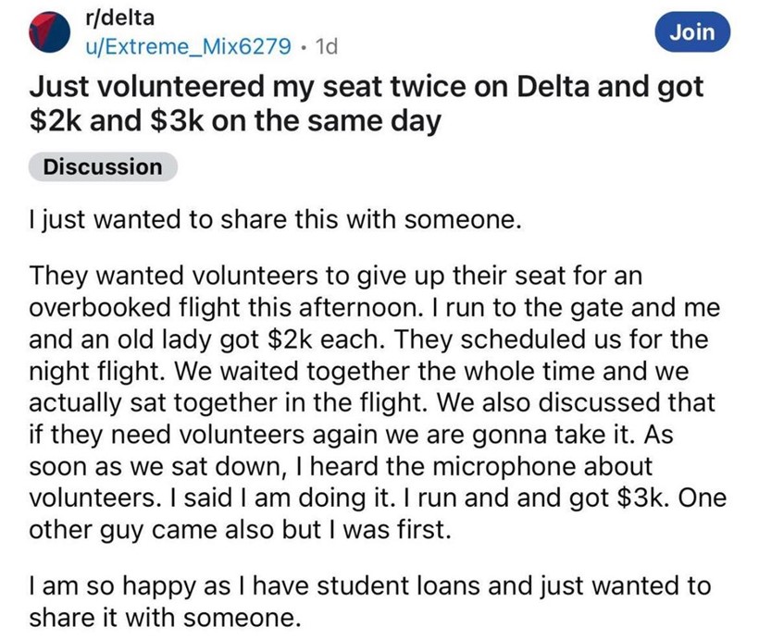Open the r/delta subreddit avatar icon
Viewport: 759px width, 639px height.
coord(49,32)
